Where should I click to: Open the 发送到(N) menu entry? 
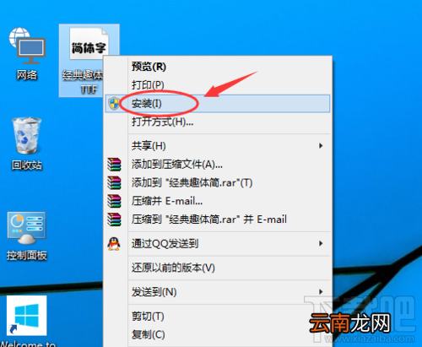click(218, 292)
